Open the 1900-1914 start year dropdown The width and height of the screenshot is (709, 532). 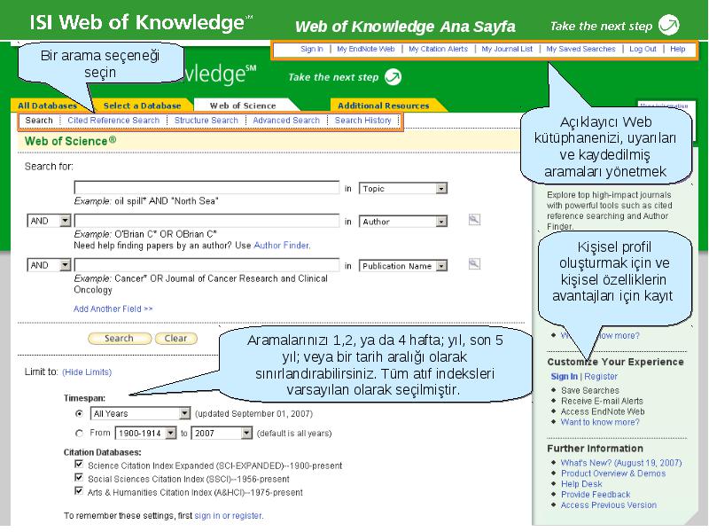click(x=145, y=433)
